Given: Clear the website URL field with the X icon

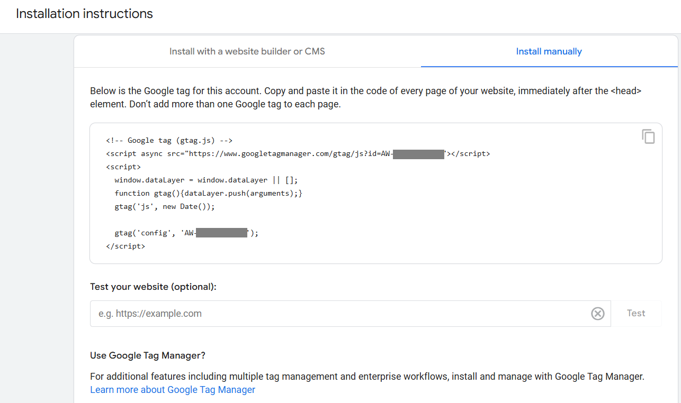Looking at the screenshot, I should coord(597,313).
